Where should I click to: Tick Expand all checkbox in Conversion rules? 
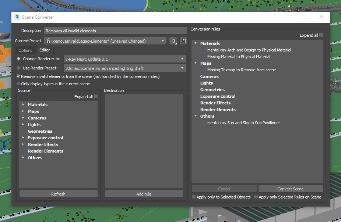coord(321,35)
